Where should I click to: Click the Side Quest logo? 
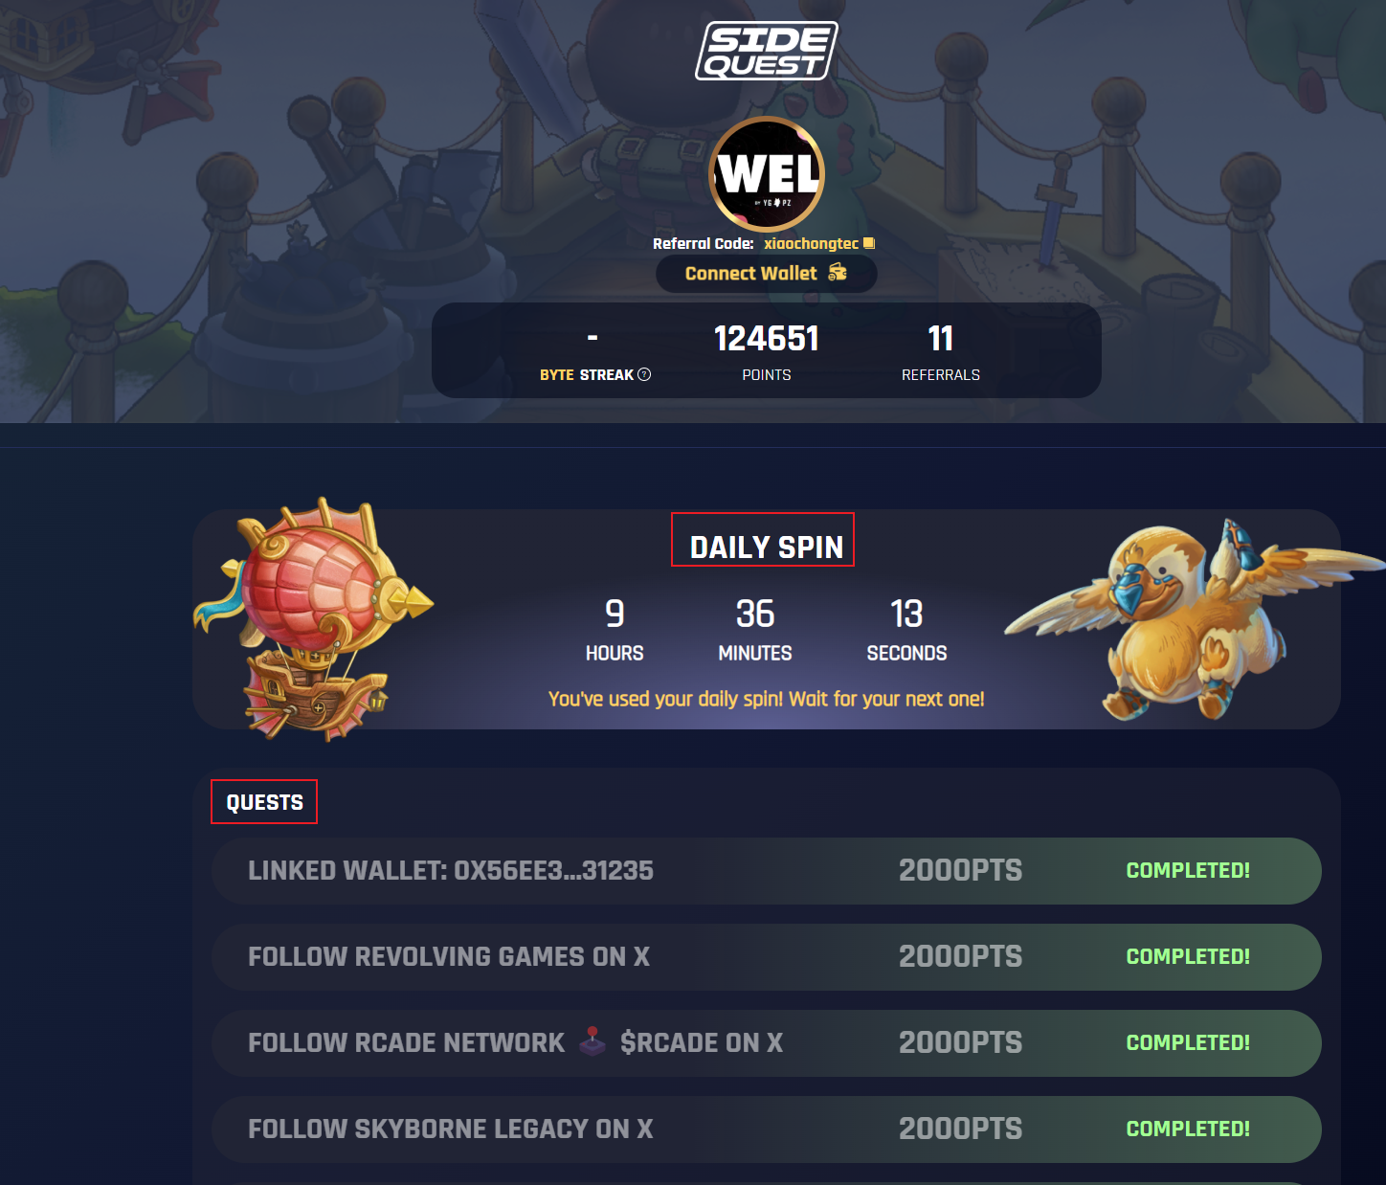[x=766, y=51]
